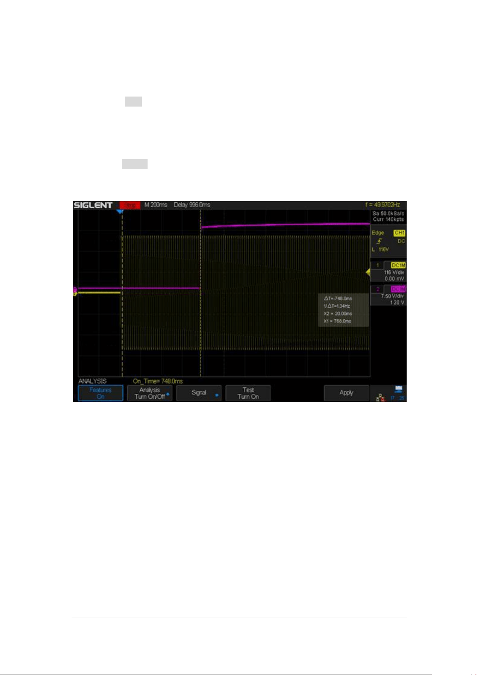478x675 pixels.
Task: Click the rising edge trigger slope icon
Action: tap(379, 241)
